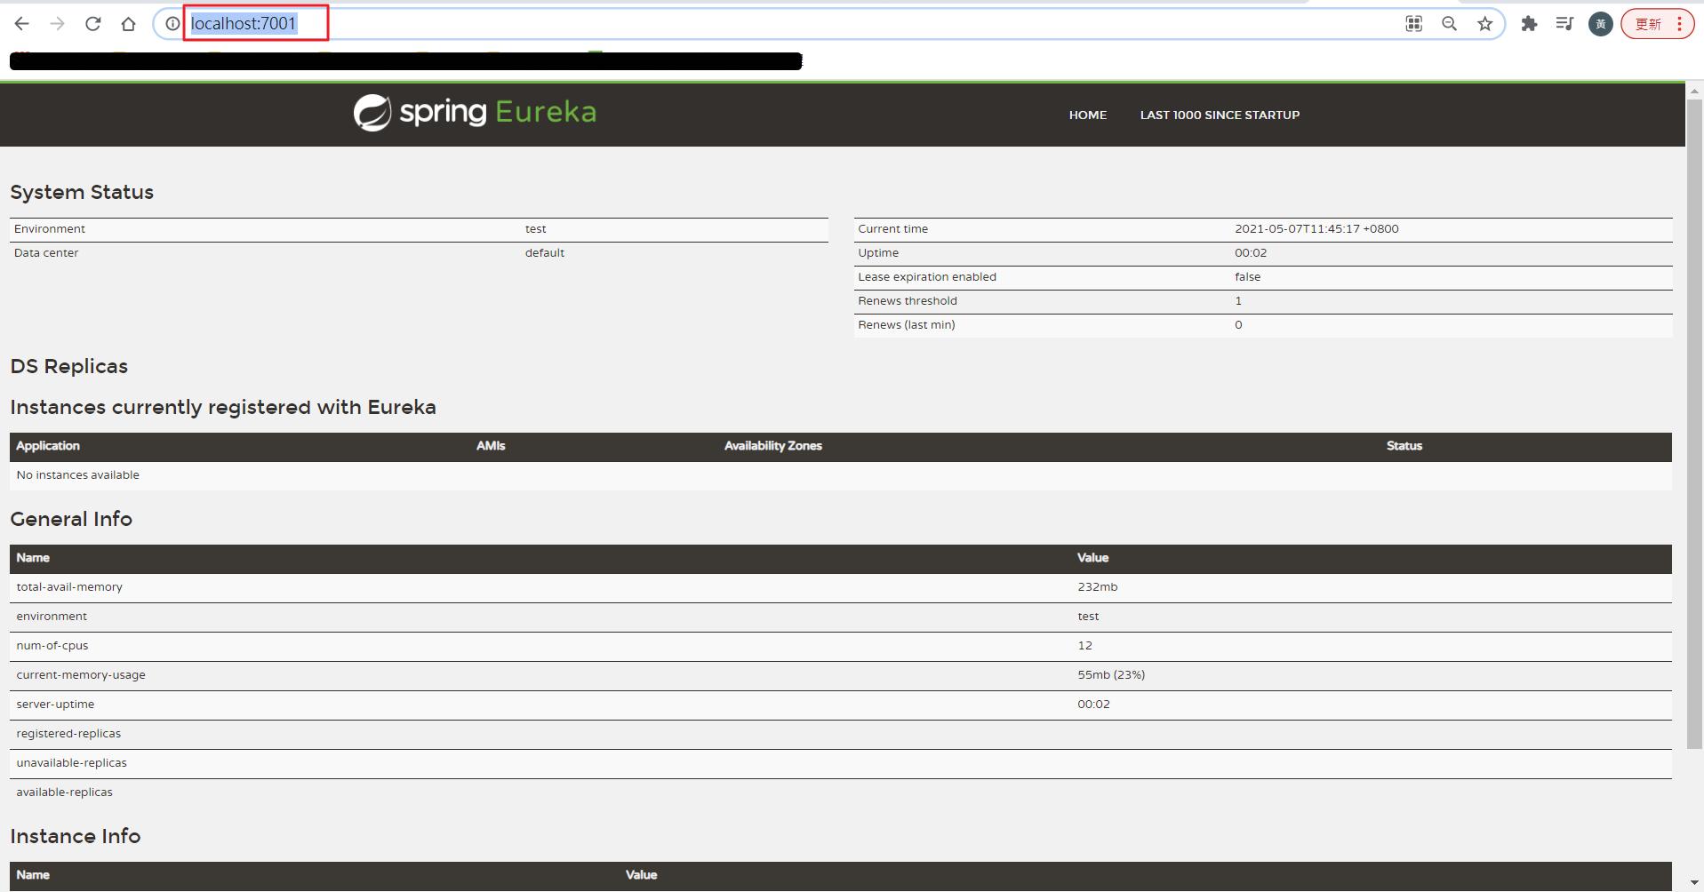Open the Extensions puzzle icon
Viewport: 1704px width, 892px height.
1529,24
